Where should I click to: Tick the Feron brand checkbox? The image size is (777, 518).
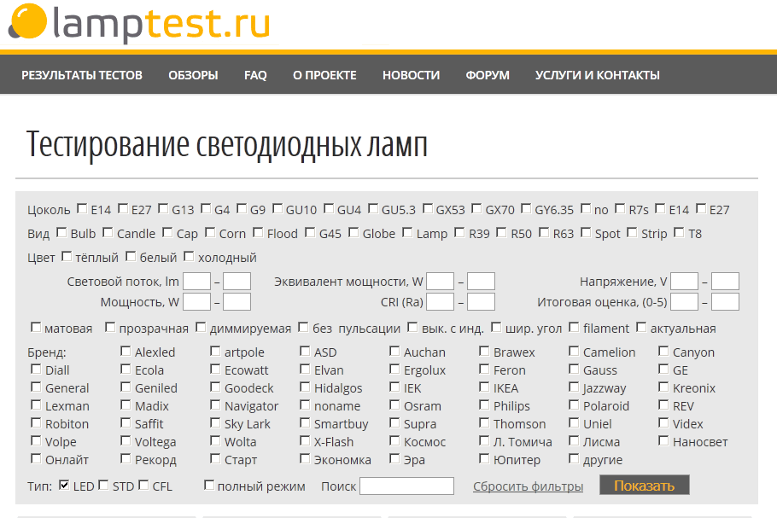[x=484, y=369]
